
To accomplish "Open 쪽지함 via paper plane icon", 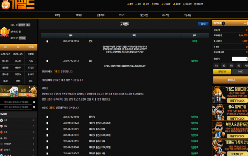I will pos(174,4).
